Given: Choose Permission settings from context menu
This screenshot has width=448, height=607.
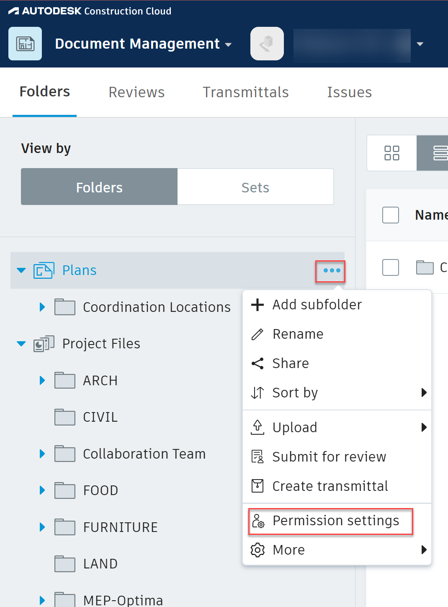Looking at the screenshot, I should (x=330, y=521).
